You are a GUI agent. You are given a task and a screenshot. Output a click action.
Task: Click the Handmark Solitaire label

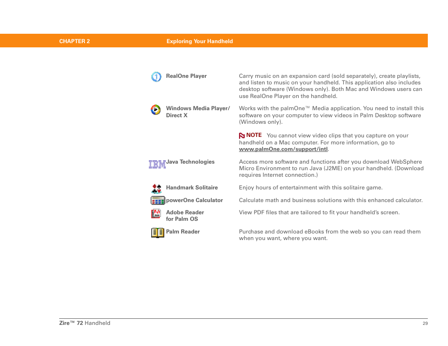pos(192,188)
